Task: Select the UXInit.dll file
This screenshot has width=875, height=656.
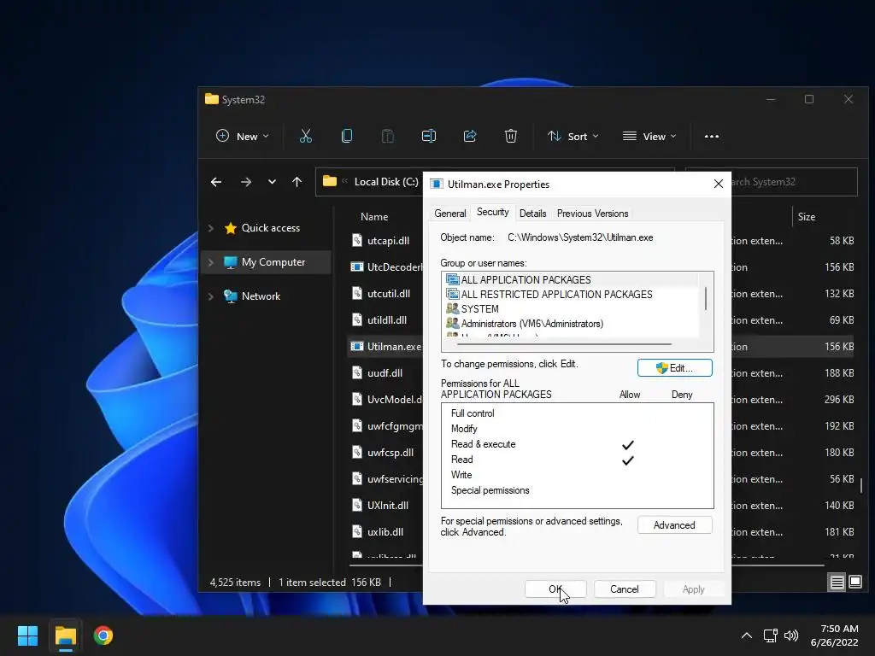Action: click(x=388, y=506)
